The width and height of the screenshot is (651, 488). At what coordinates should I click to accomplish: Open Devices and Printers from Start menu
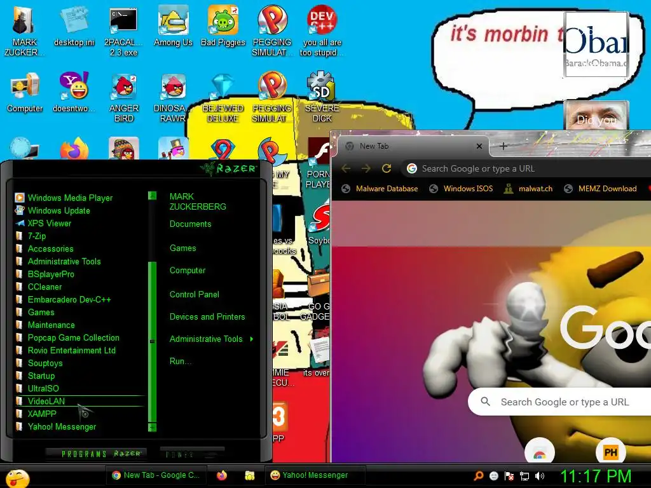207,317
